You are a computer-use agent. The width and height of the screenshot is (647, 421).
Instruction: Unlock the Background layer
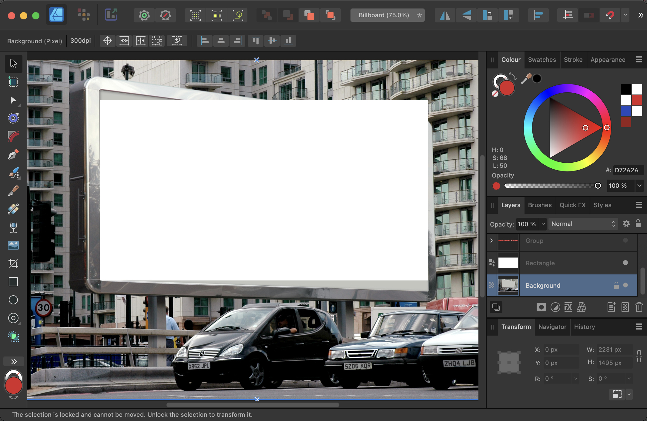coord(616,285)
